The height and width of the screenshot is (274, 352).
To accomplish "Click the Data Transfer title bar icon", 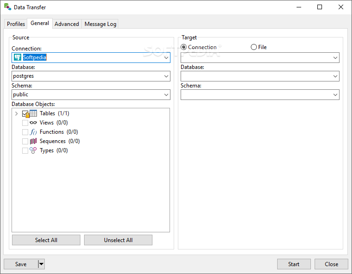I will coord(7,7).
